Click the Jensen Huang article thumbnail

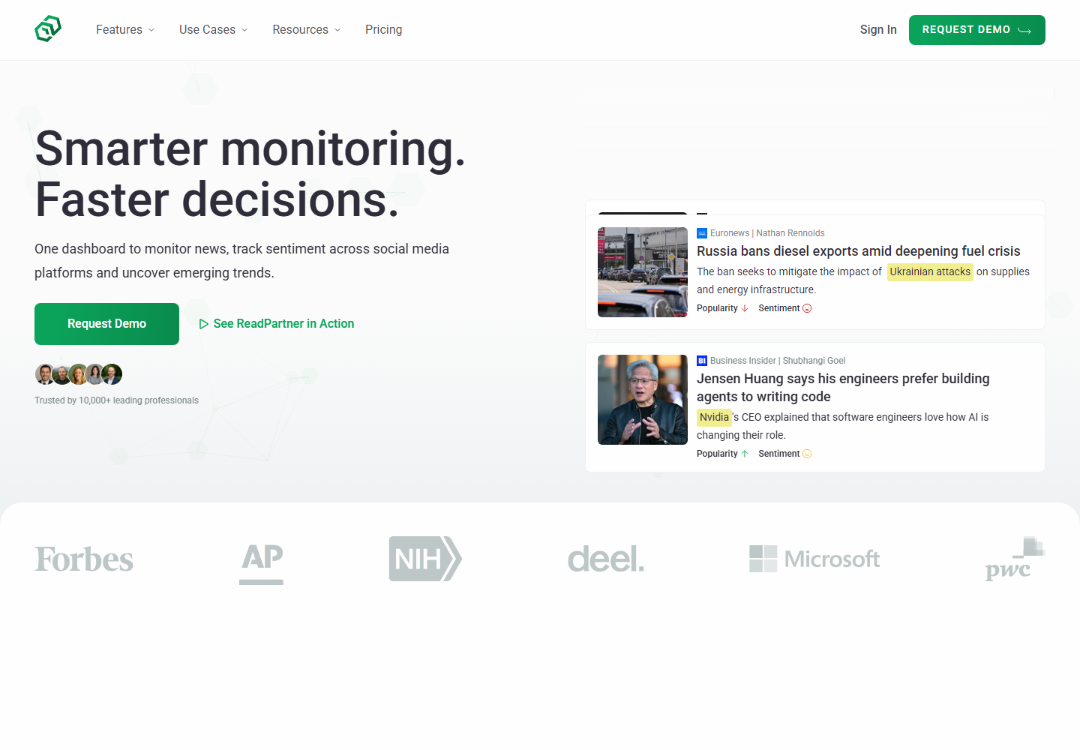[x=643, y=400]
